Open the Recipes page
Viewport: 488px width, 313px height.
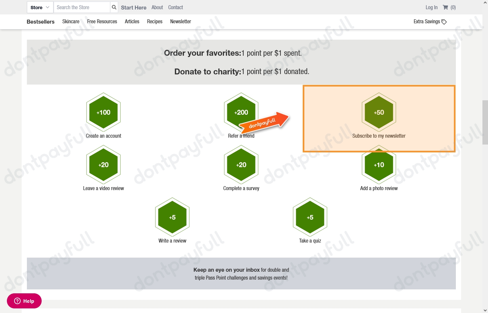point(154,22)
